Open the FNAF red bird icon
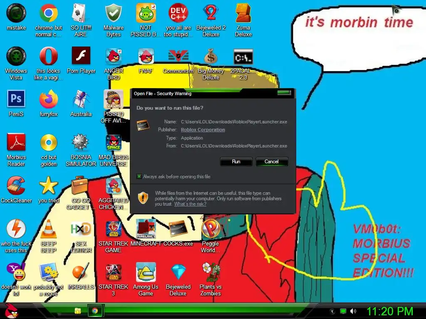Image resolution: width=426 pixels, height=319 pixels. [x=146, y=56]
